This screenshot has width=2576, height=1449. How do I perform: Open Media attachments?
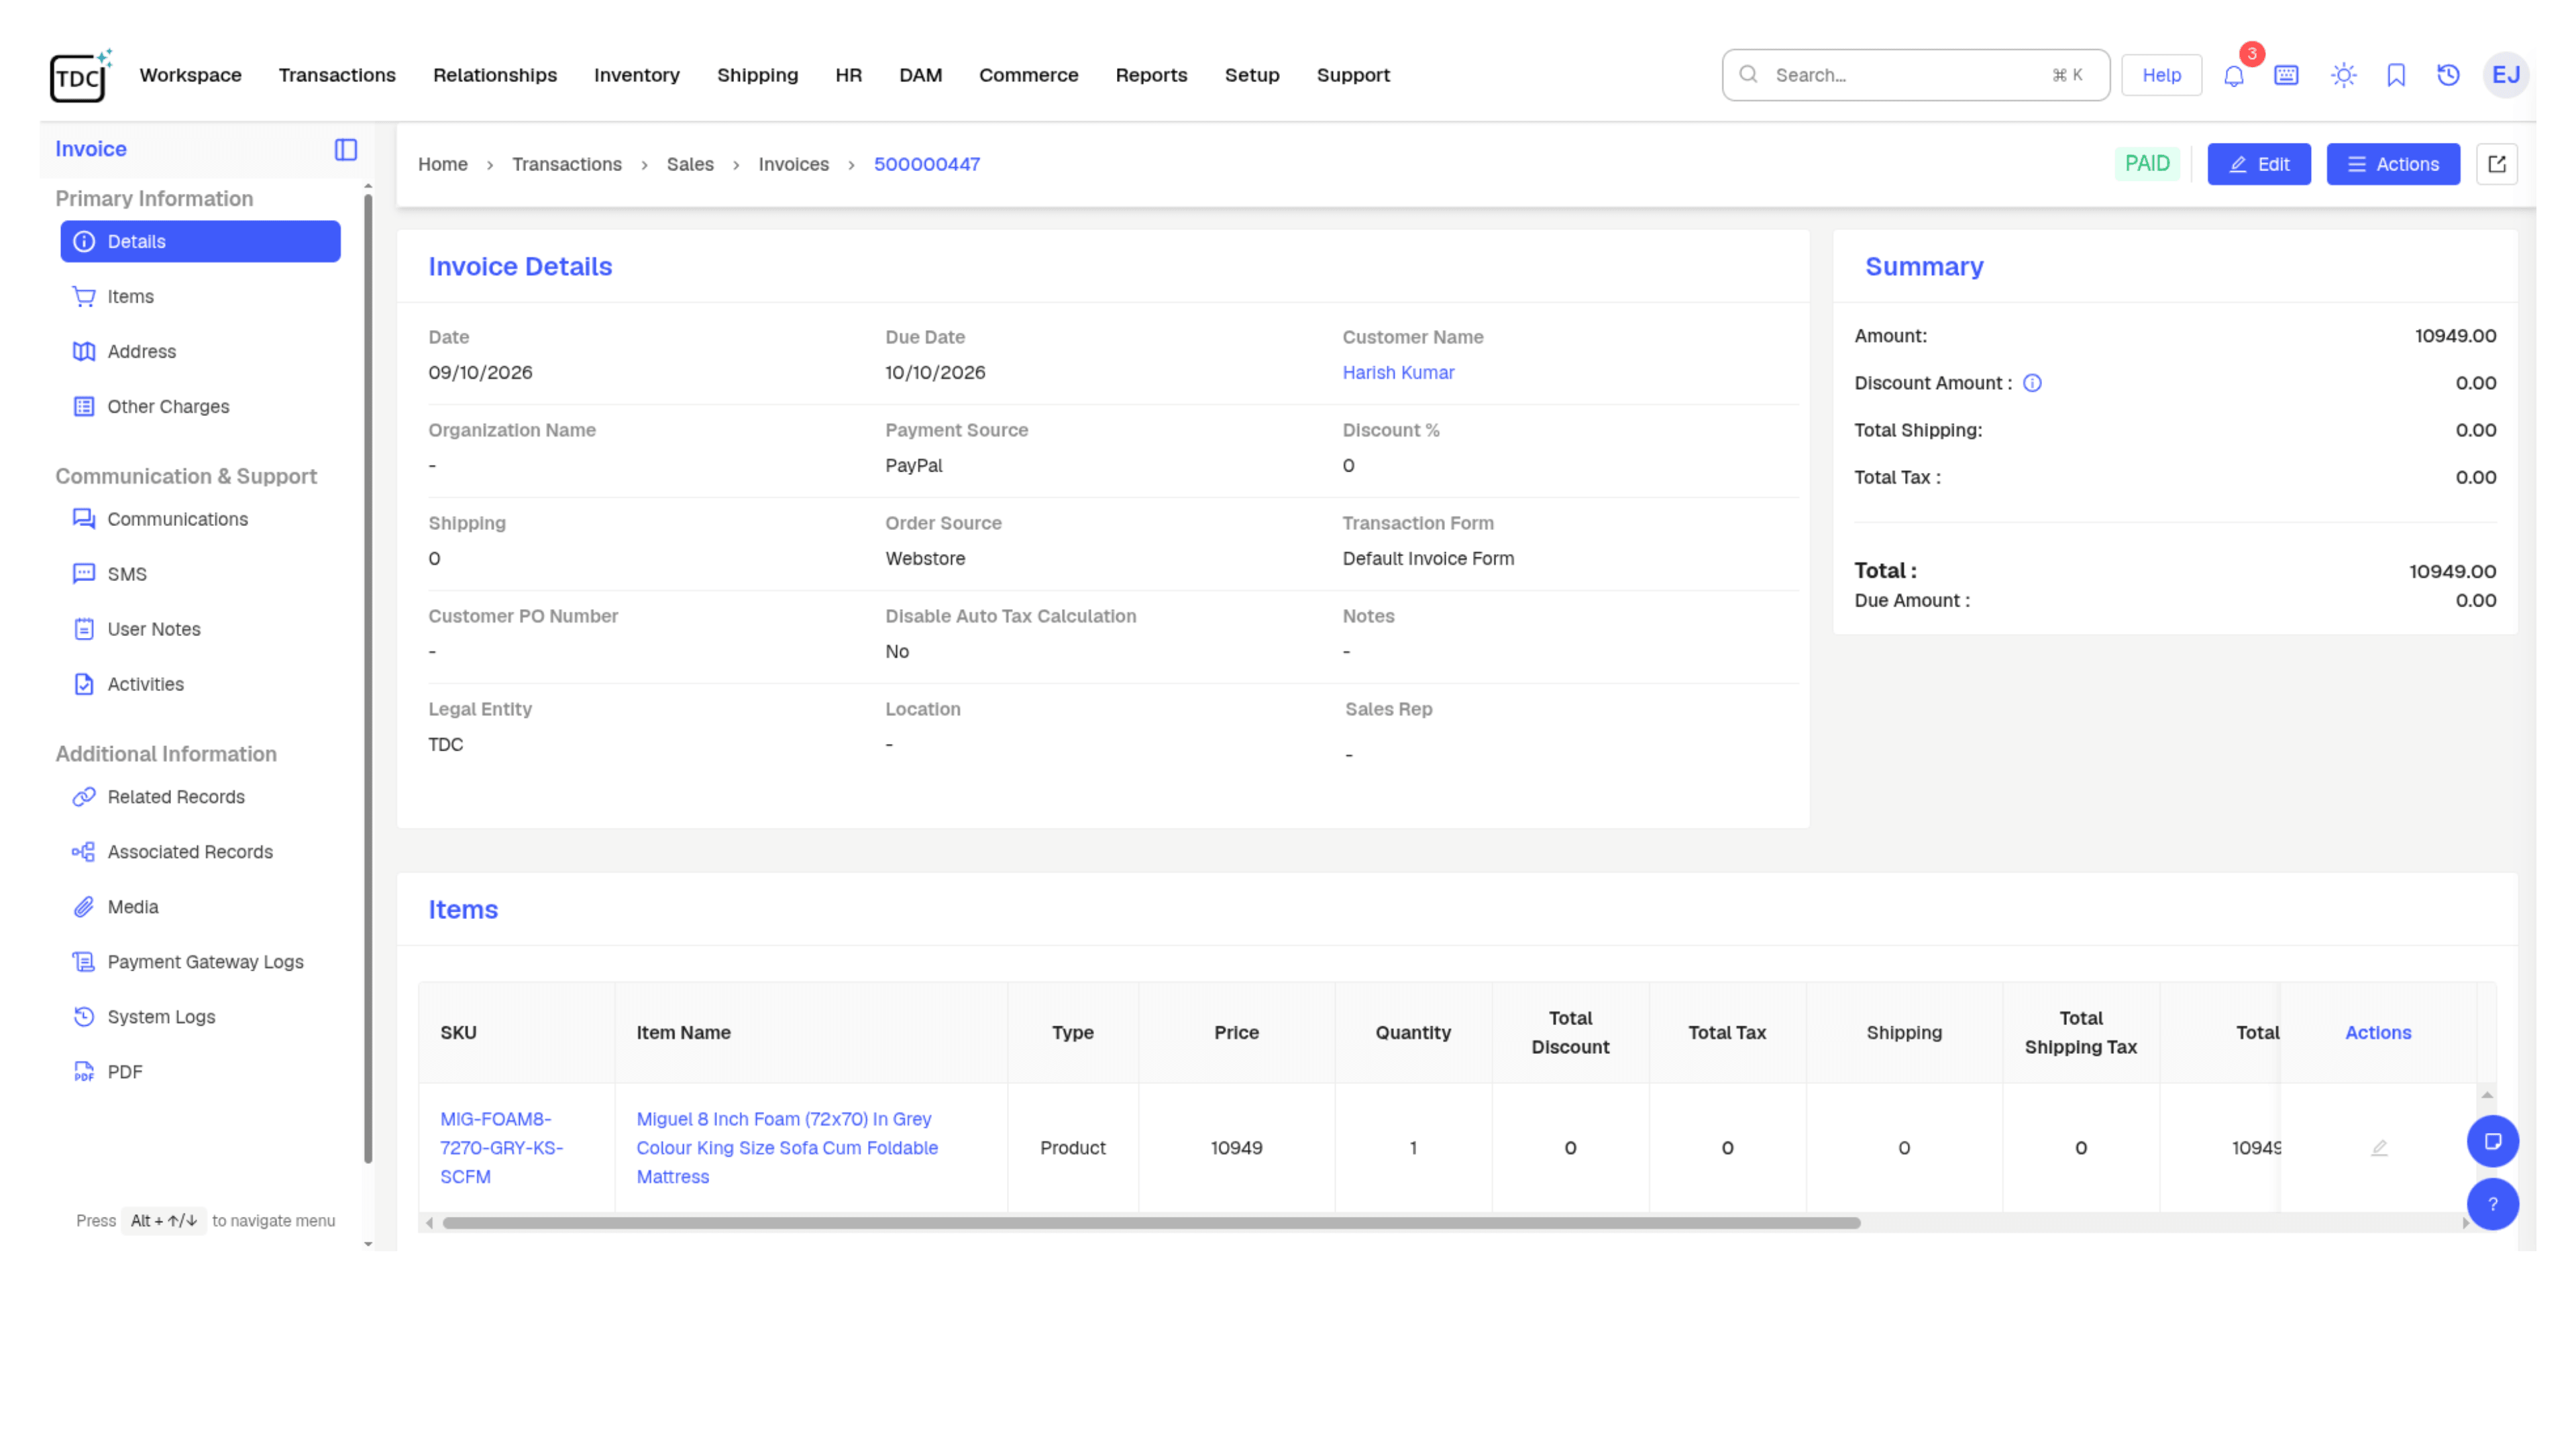point(200,907)
